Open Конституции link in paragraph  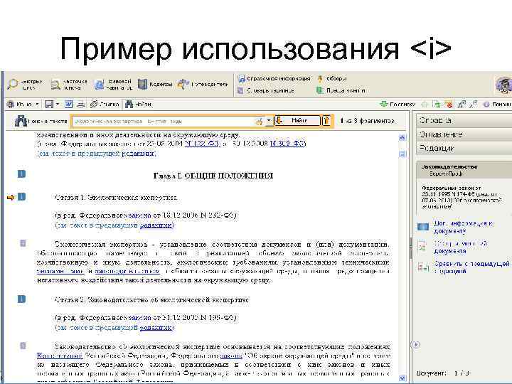59,356
